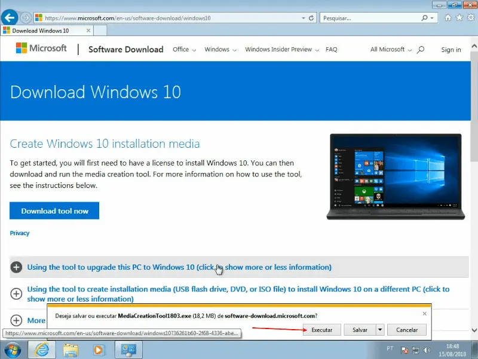This screenshot has height=359, width=478.
Task: Click the Windows 10 laptop image
Action: pyautogui.click(x=396, y=177)
